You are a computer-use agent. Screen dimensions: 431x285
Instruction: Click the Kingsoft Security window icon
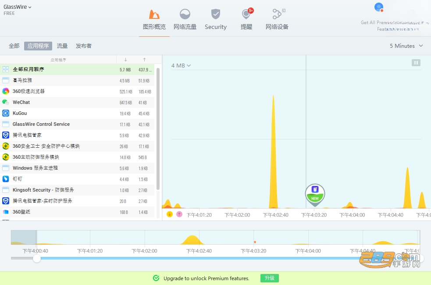[x=6, y=190]
